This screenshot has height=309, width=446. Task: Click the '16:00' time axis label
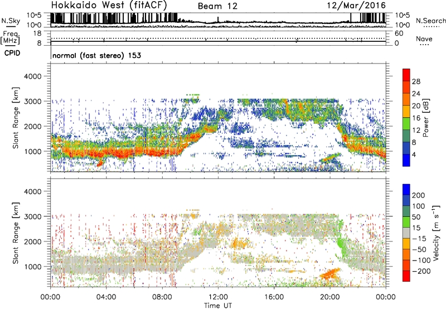[x=274, y=297]
